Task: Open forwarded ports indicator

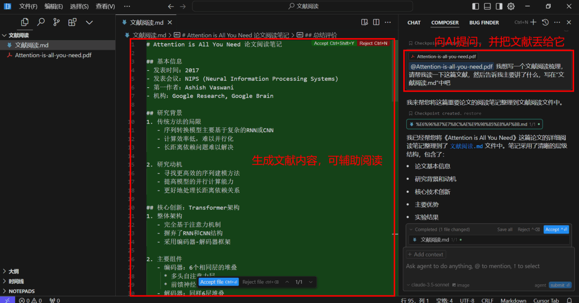Action: click(55, 300)
